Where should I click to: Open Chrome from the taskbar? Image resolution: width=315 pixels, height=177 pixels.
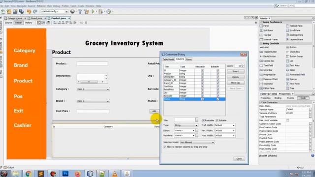29,174
